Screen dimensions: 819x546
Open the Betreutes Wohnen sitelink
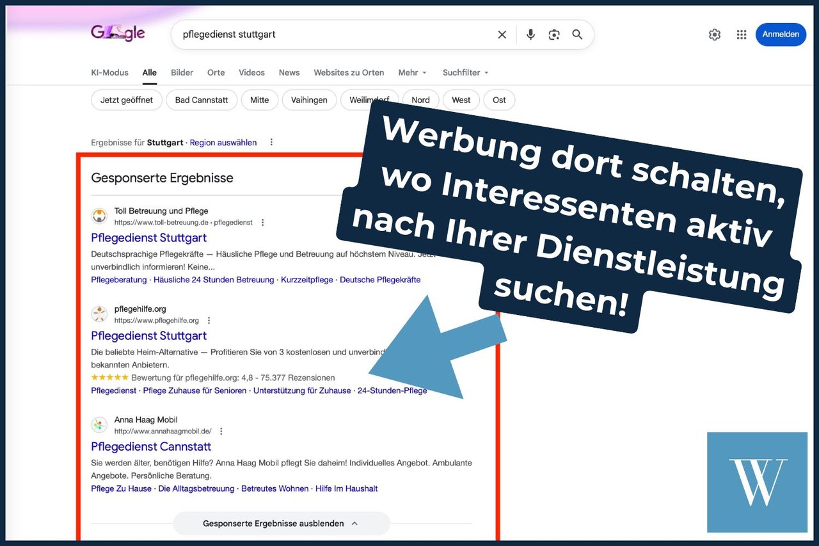(x=275, y=488)
